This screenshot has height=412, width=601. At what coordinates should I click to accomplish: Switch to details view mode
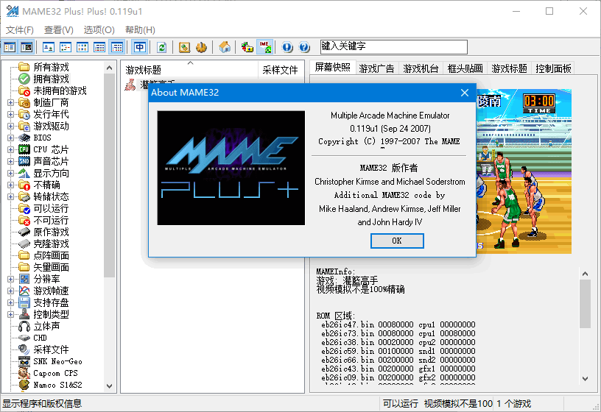(99, 48)
